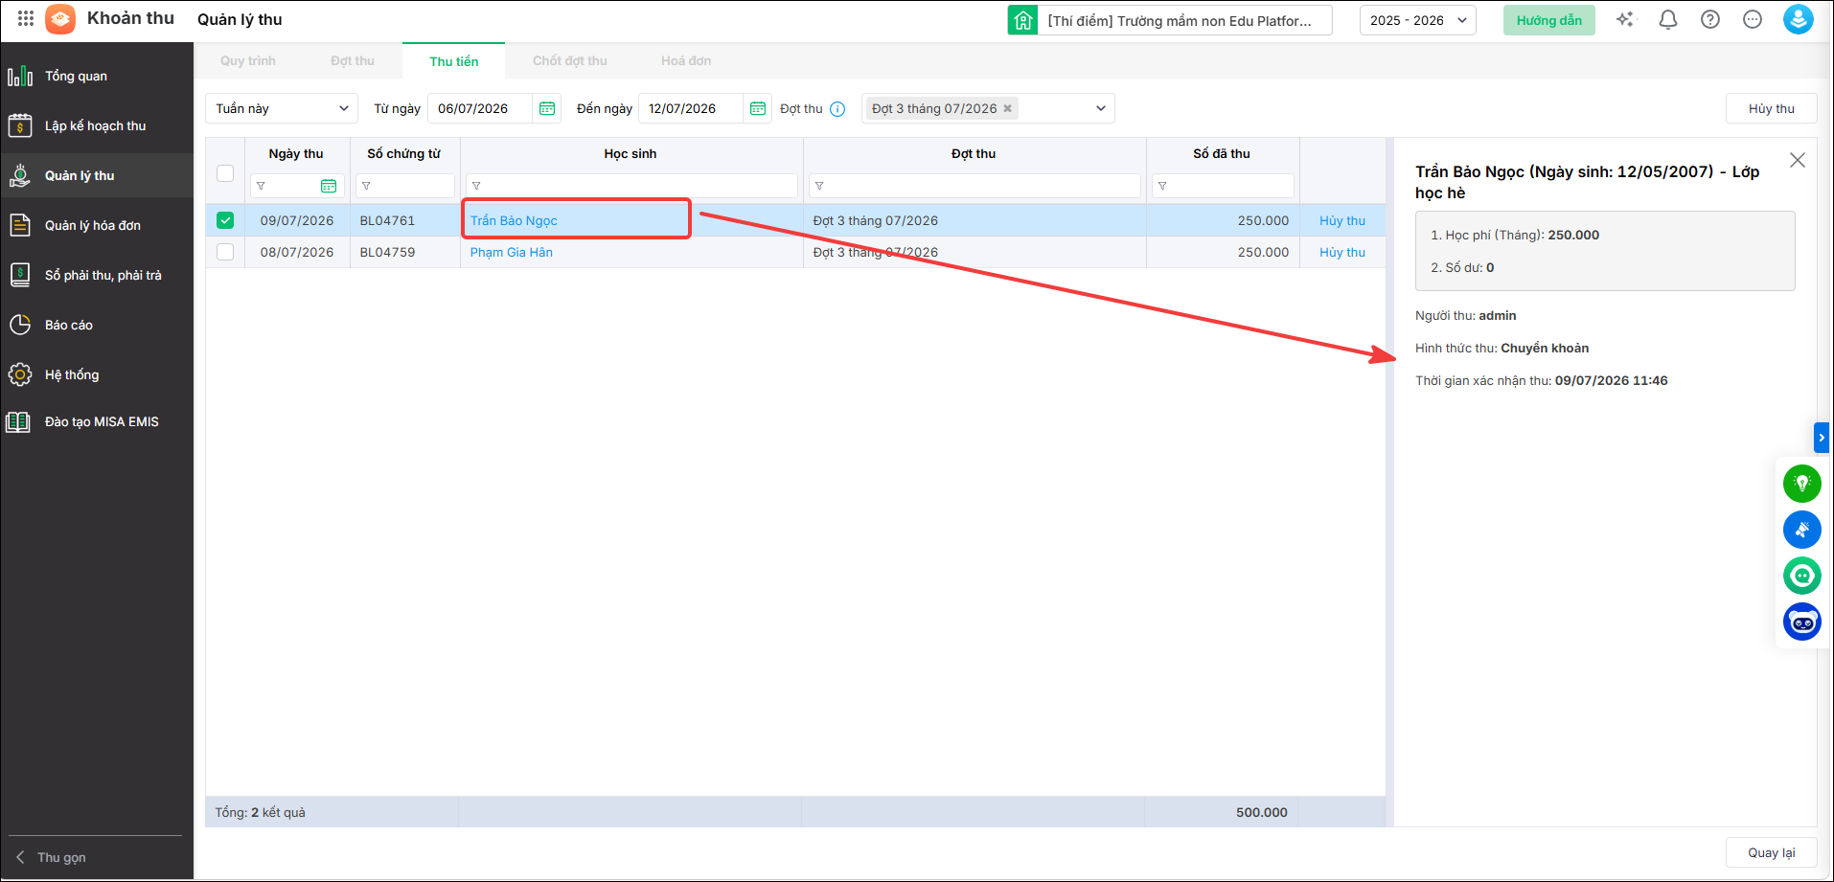Open Tổng quan in the sidebar
Image resolution: width=1834 pixels, height=882 pixels.
pos(97,76)
